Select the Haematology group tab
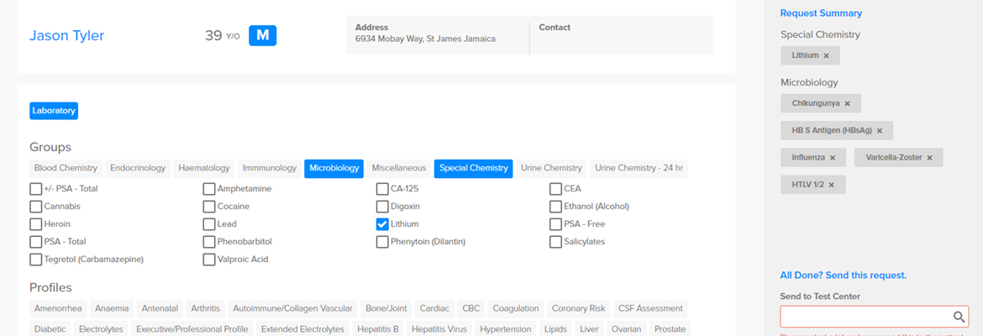Screen dimensions: 983x336 tap(204, 168)
